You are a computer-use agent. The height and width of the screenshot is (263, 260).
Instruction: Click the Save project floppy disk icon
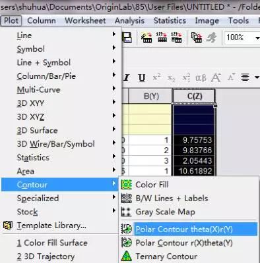coord(127,37)
